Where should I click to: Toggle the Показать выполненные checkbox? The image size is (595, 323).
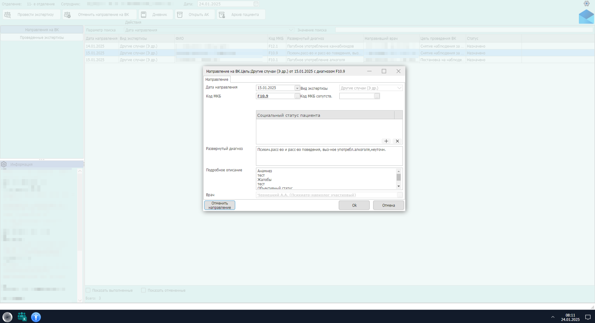pyautogui.click(x=88, y=290)
